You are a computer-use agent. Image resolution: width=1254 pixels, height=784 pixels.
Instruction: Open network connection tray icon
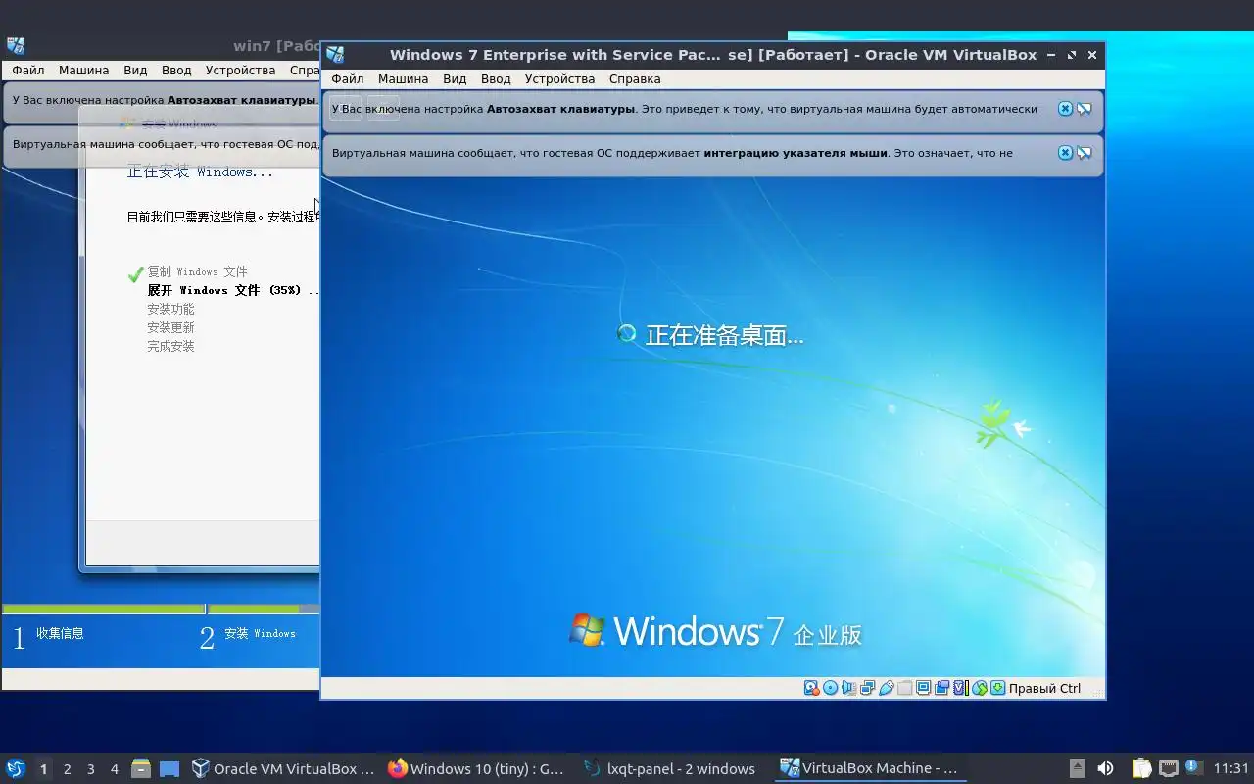pos(1168,768)
